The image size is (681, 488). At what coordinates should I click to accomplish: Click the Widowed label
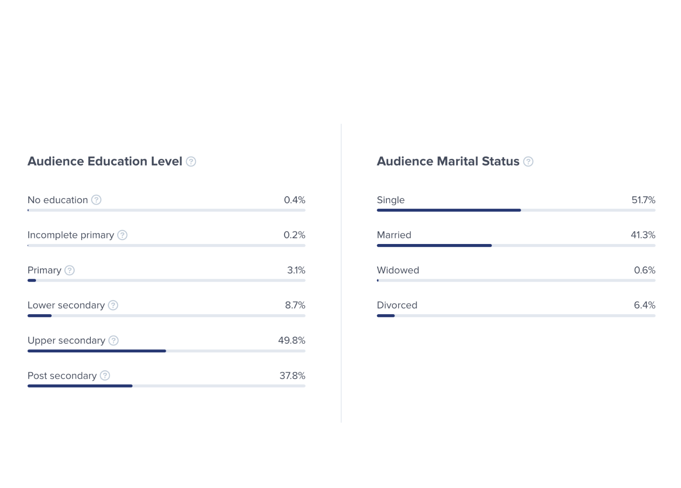coord(398,270)
